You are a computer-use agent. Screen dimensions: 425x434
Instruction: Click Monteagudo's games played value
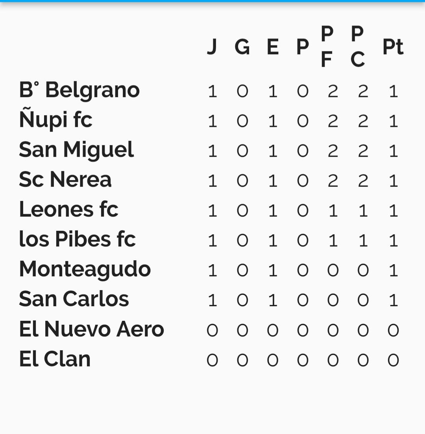point(212,271)
